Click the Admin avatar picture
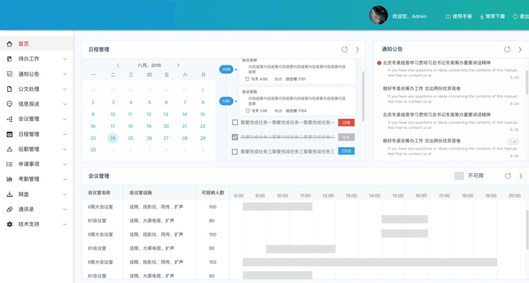Image resolution: width=529 pixels, height=283 pixels. [379, 15]
